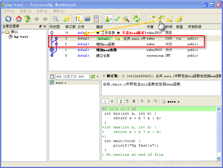Open the search repository magnifier icon
This screenshot has height=168, width=223.
[126, 19]
